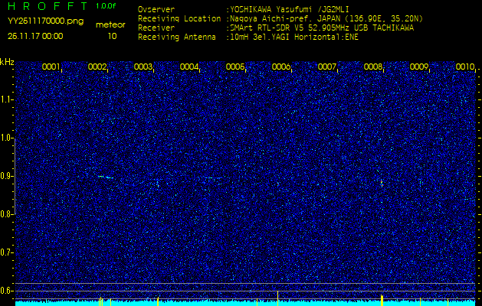Click the kHz axis unit label
The width and height of the screenshot is (482, 306).
[x=7, y=62]
